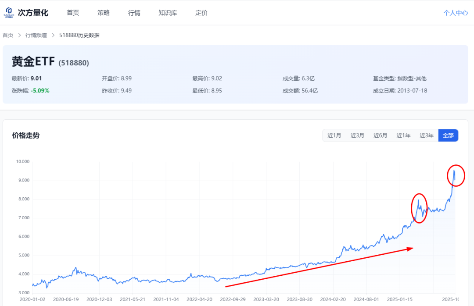The height and width of the screenshot is (306, 474).
Task: Click the 行情频道 breadcrumb link
Action: pyautogui.click(x=36, y=35)
